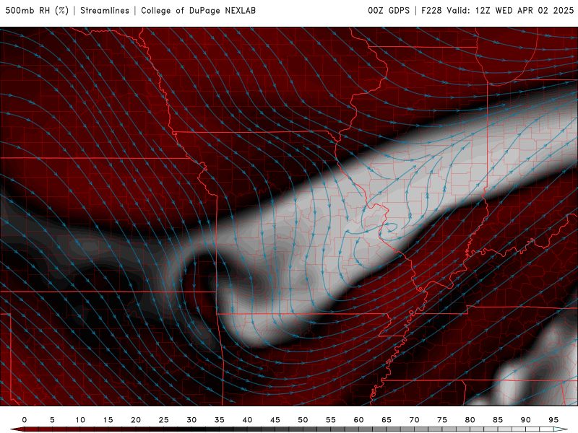Click the '50' value on the color scale

pyautogui.click(x=303, y=420)
